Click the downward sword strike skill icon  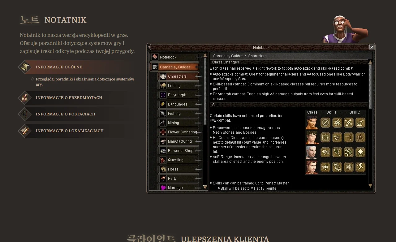click(360, 123)
